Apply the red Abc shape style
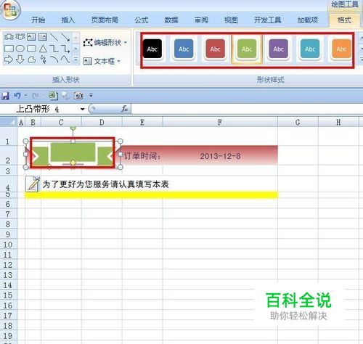Screen dimensions: 363x344 coord(215,49)
